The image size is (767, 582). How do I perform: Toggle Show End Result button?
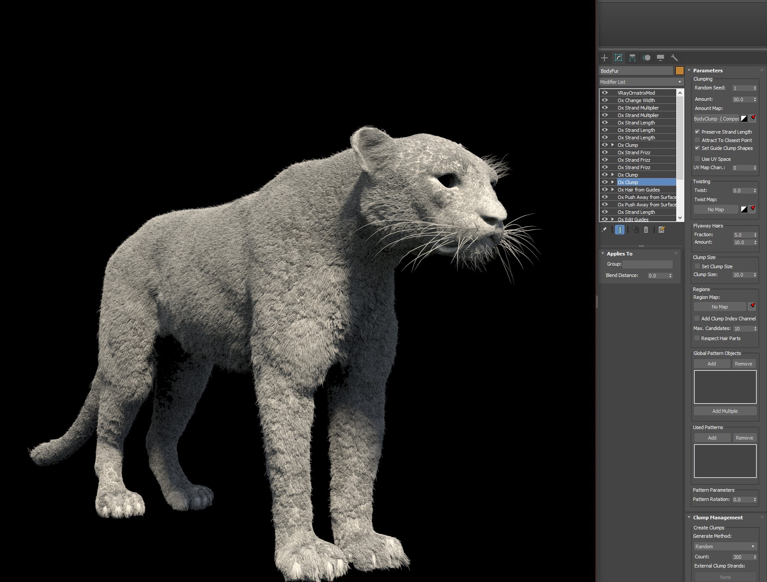pos(620,230)
